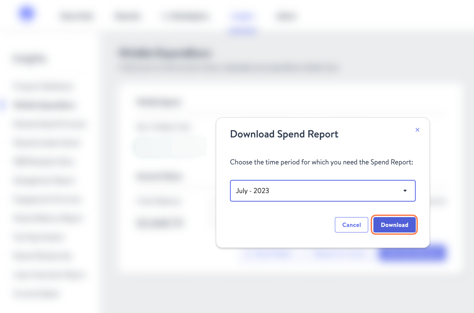Open the July - 2023 time period dropdown
Image resolution: width=474 pixels, height=313 pixels.
(323, 191)
